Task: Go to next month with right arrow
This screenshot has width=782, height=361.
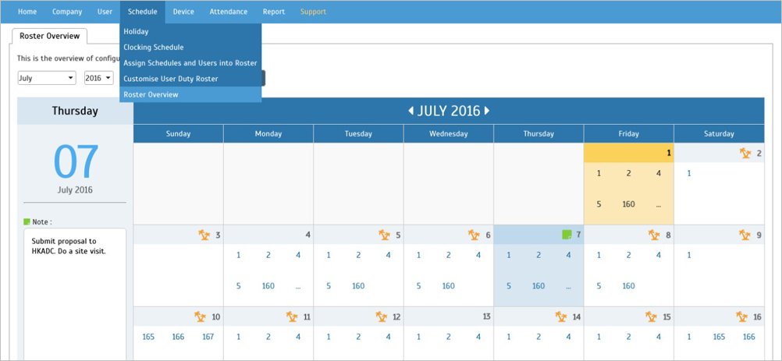Action: pos(487,111)
